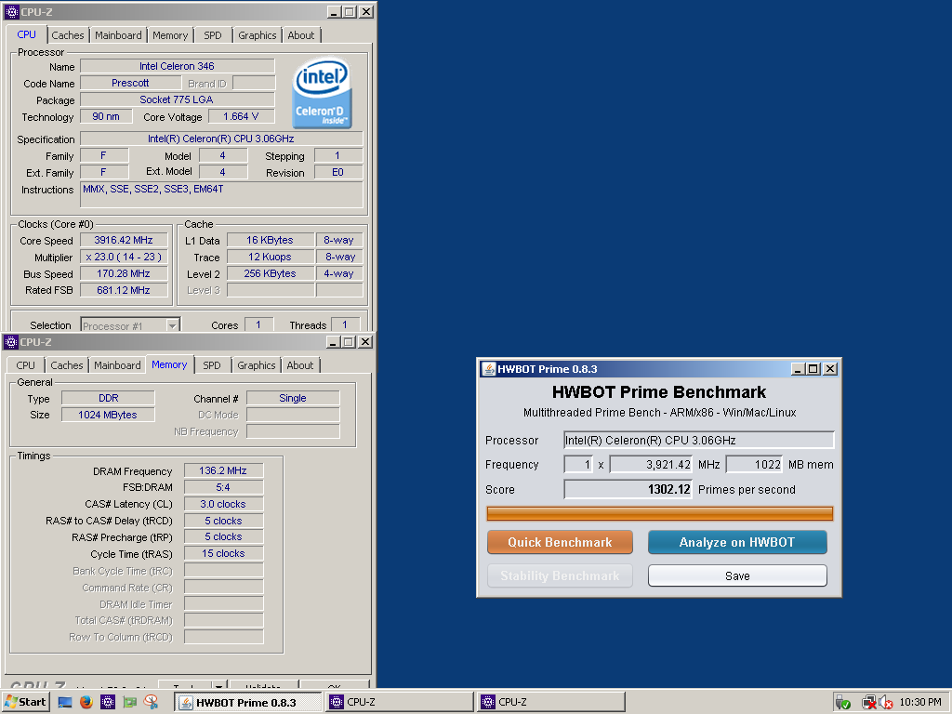Click Safely Remove Hardware tray icon
Image resolution: width=952 pixels, height=714 pixels.
point(842,703)
